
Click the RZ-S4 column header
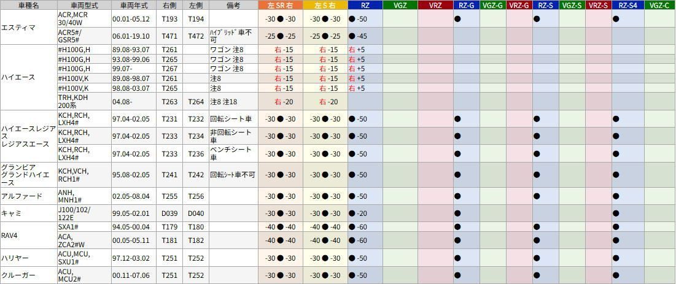point(627,5)
